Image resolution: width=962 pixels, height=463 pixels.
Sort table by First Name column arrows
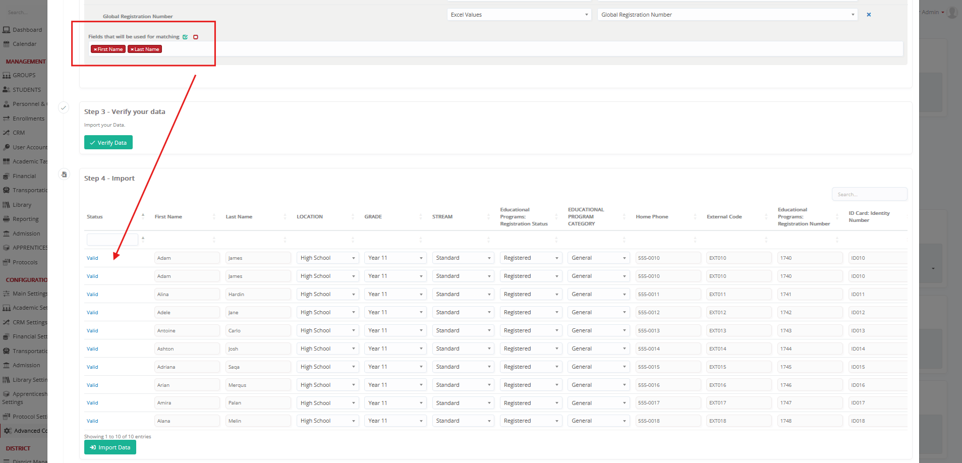point(214,216)
